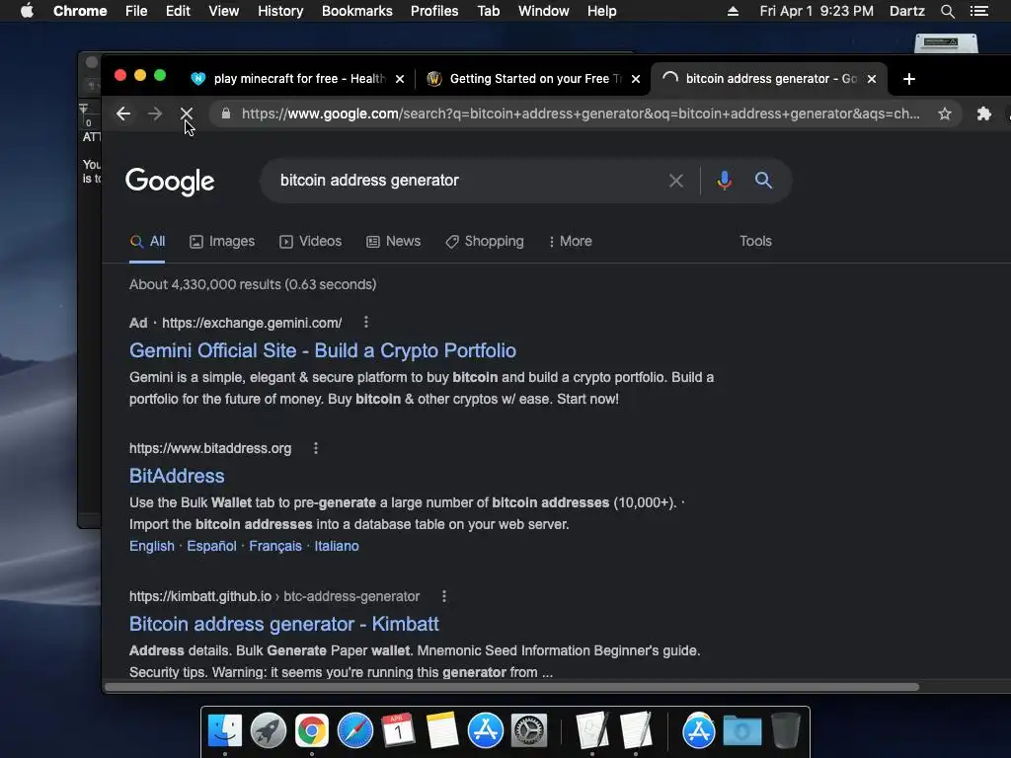Open the Italiano sitelink under BitAddress
The width and height of the screenshot is (1011, 758).
[337, 546]
